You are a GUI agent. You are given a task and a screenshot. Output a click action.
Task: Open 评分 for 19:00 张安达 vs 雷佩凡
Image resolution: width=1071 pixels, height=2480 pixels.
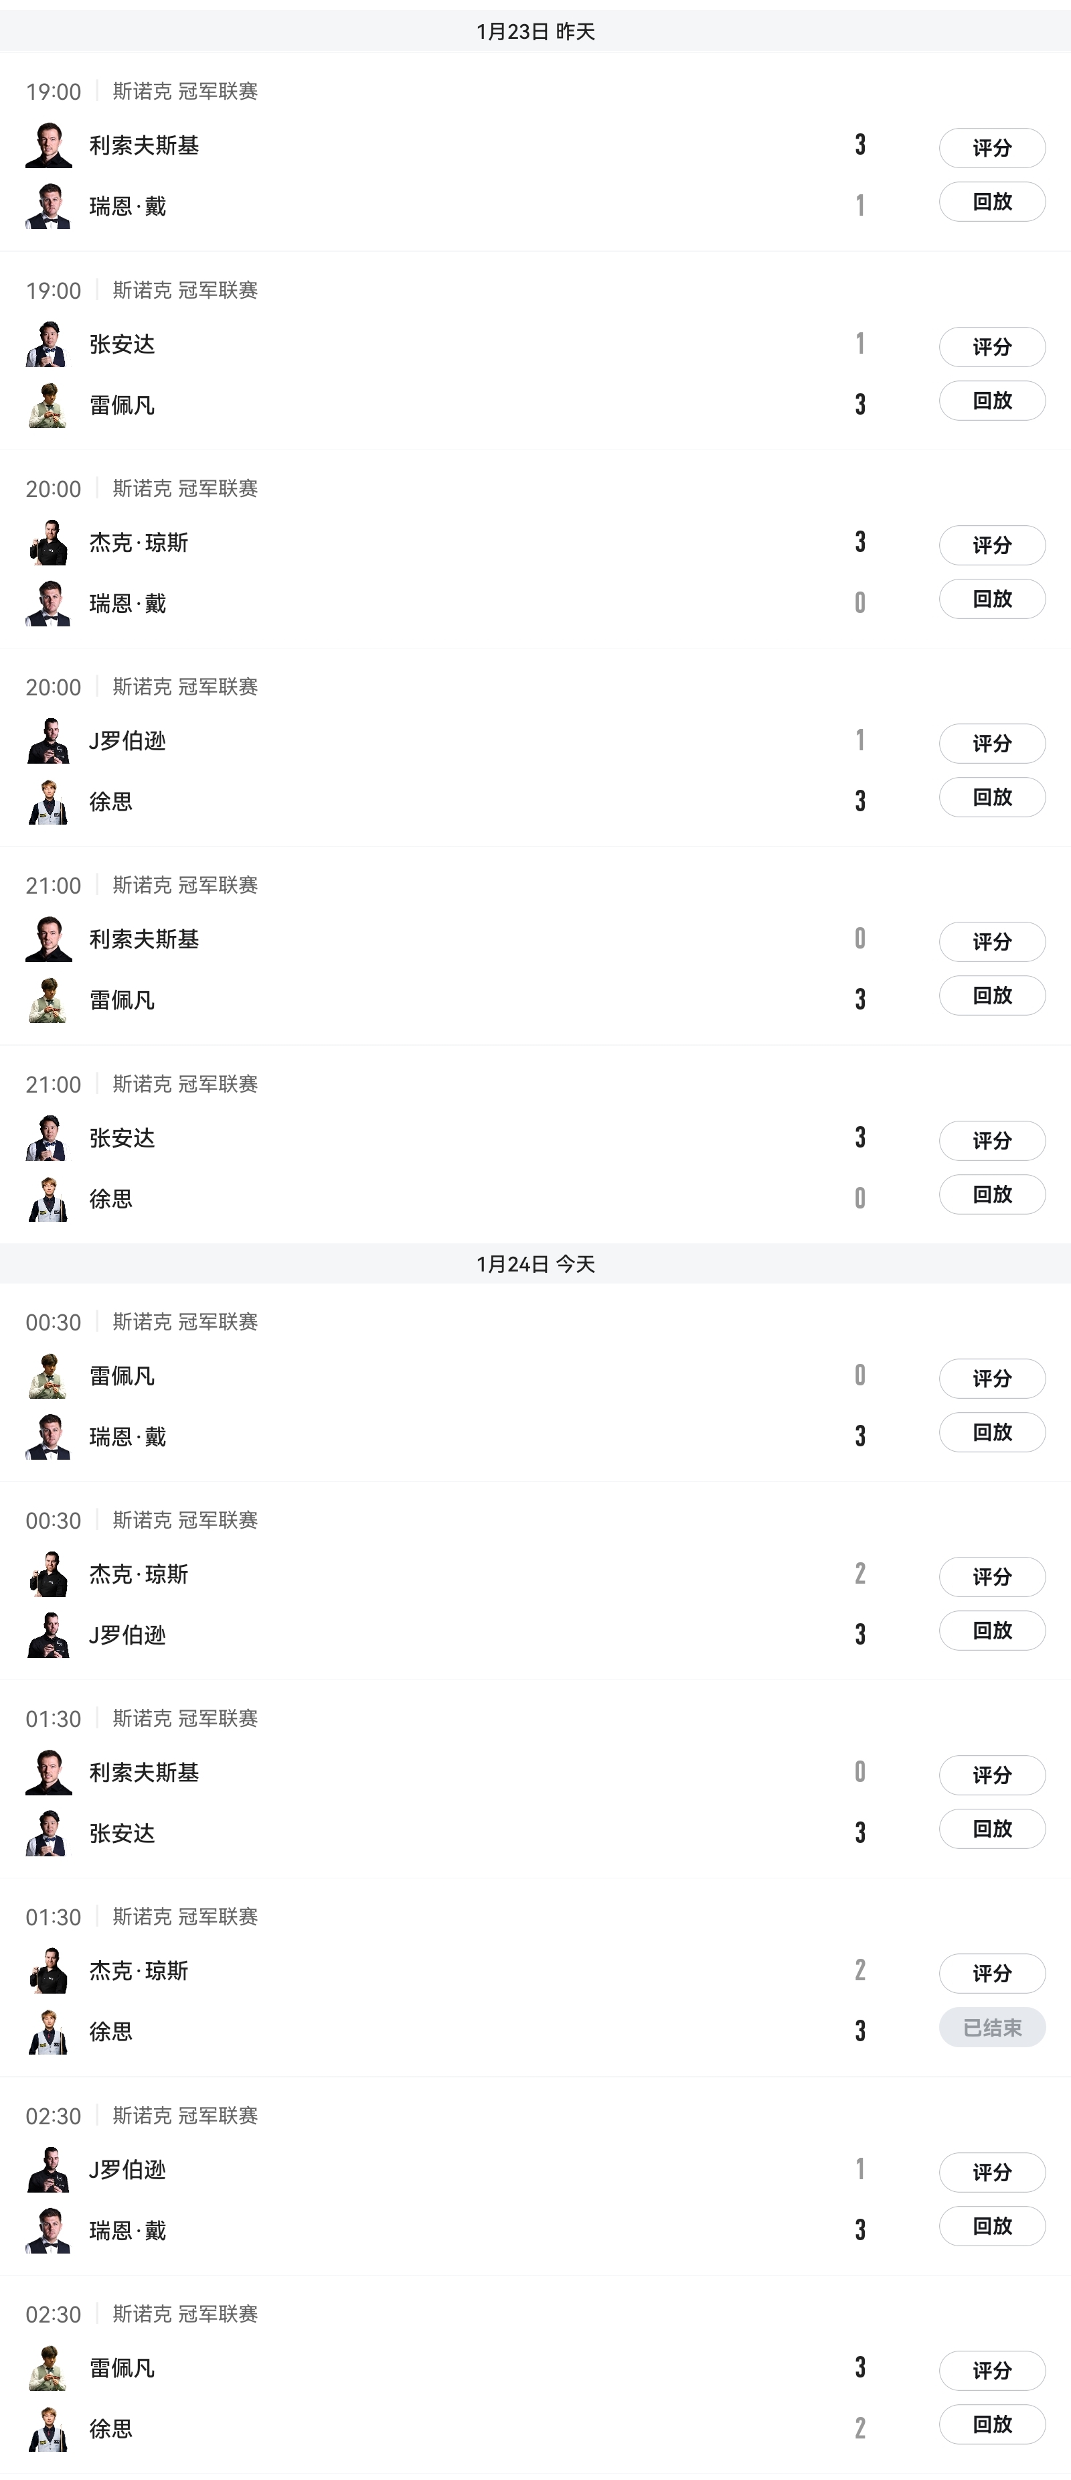click(991, 346)
